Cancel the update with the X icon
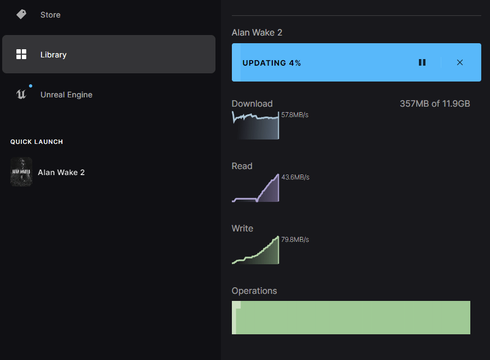 click(460, 62)
